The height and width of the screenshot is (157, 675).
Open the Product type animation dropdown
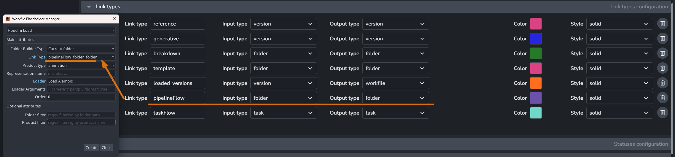(81, 65)
